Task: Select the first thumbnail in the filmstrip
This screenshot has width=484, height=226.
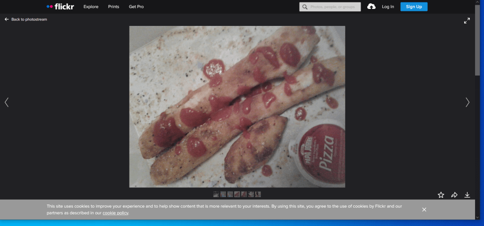Action: pos(216,194)
